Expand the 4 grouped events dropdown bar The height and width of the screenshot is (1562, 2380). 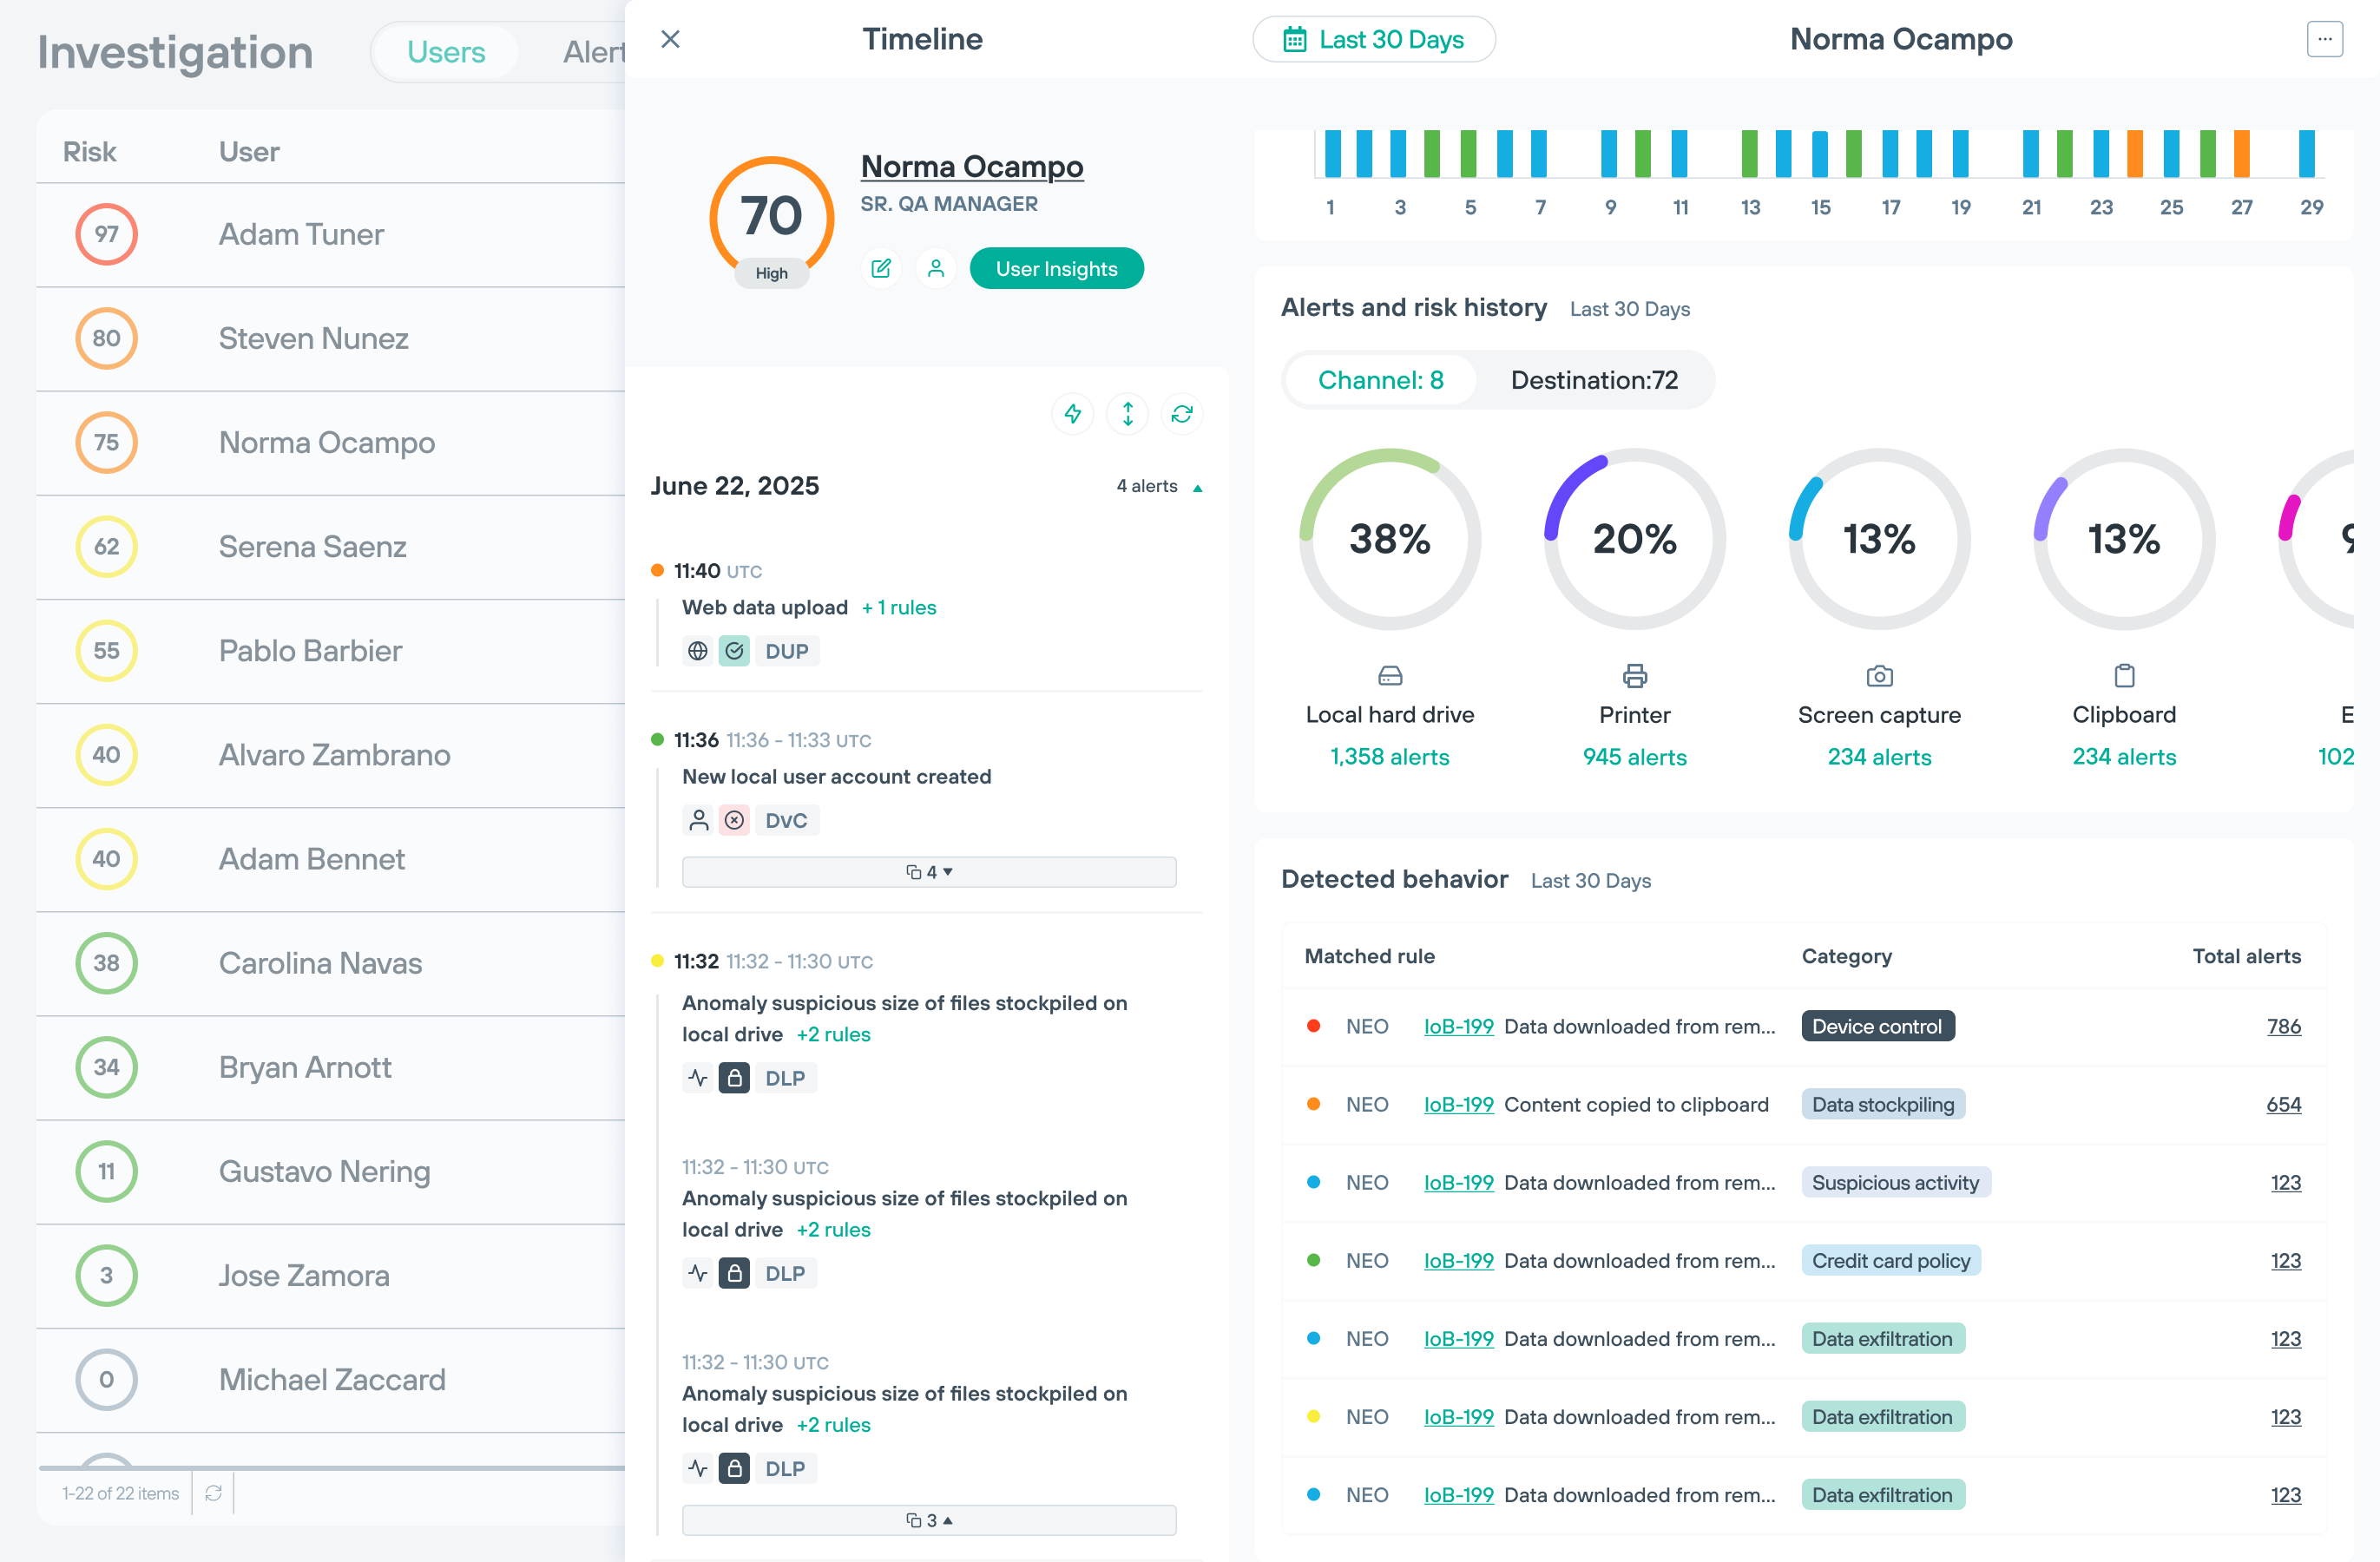pos(928,872)
